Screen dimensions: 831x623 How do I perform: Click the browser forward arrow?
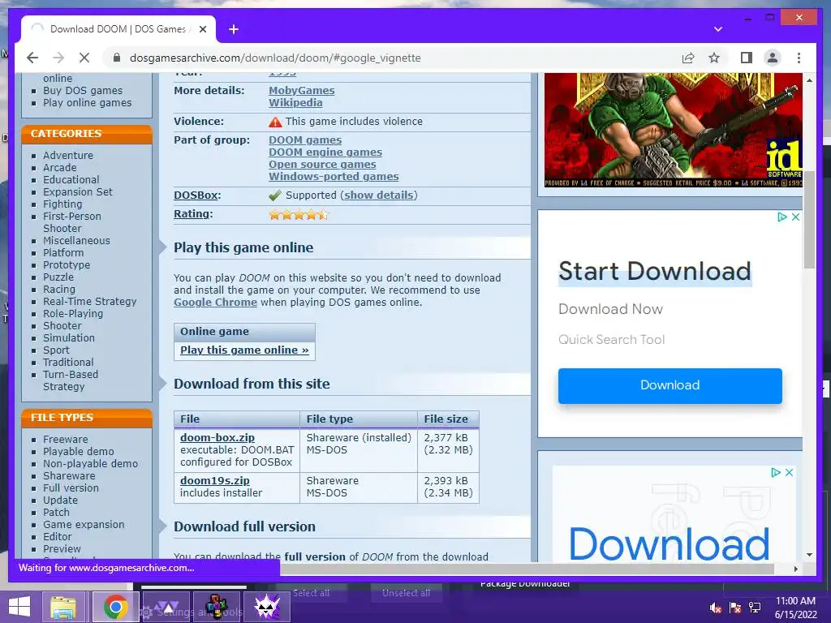click(58, 58)
